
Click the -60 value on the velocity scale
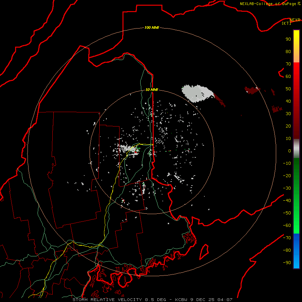[x=287, y=225]
